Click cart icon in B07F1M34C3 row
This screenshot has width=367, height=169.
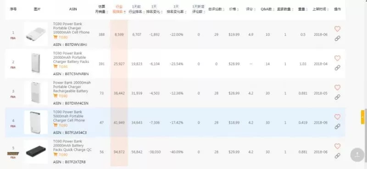(55, 125)
